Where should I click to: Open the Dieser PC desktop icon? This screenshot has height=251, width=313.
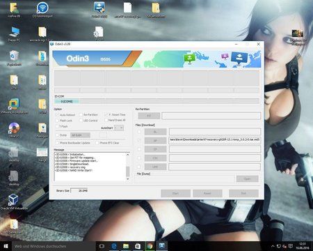point(14,34)
